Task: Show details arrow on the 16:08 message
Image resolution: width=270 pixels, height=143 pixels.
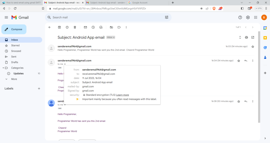Action: [x=65, y=105]
